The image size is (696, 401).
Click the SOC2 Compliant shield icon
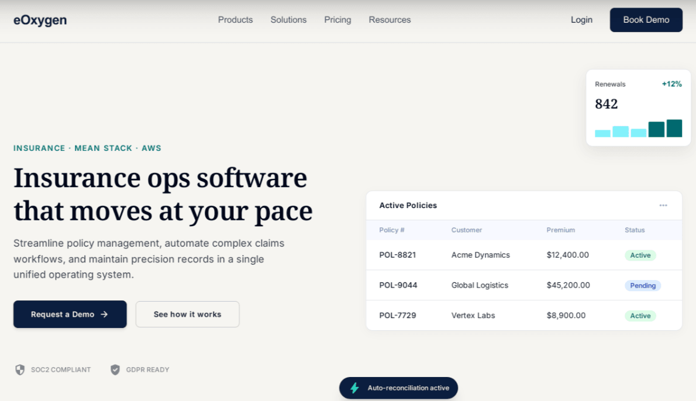20,369
